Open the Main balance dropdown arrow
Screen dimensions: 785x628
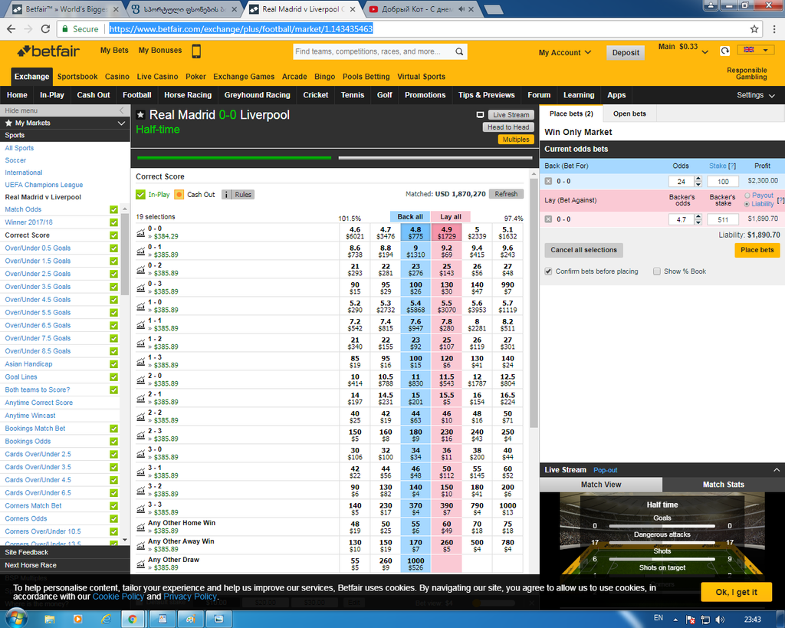point(705,51)
